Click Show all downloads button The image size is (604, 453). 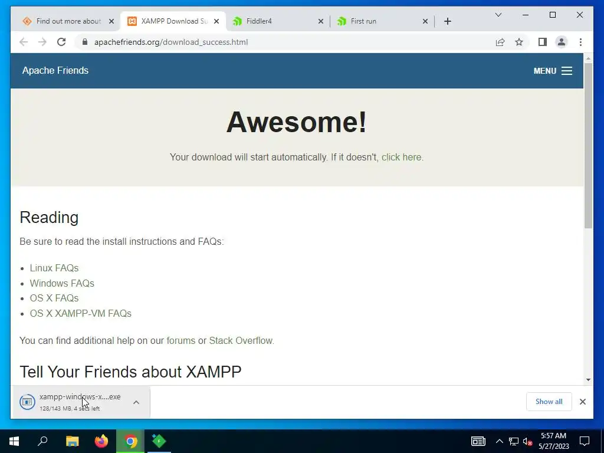click(x=549, y=402)
